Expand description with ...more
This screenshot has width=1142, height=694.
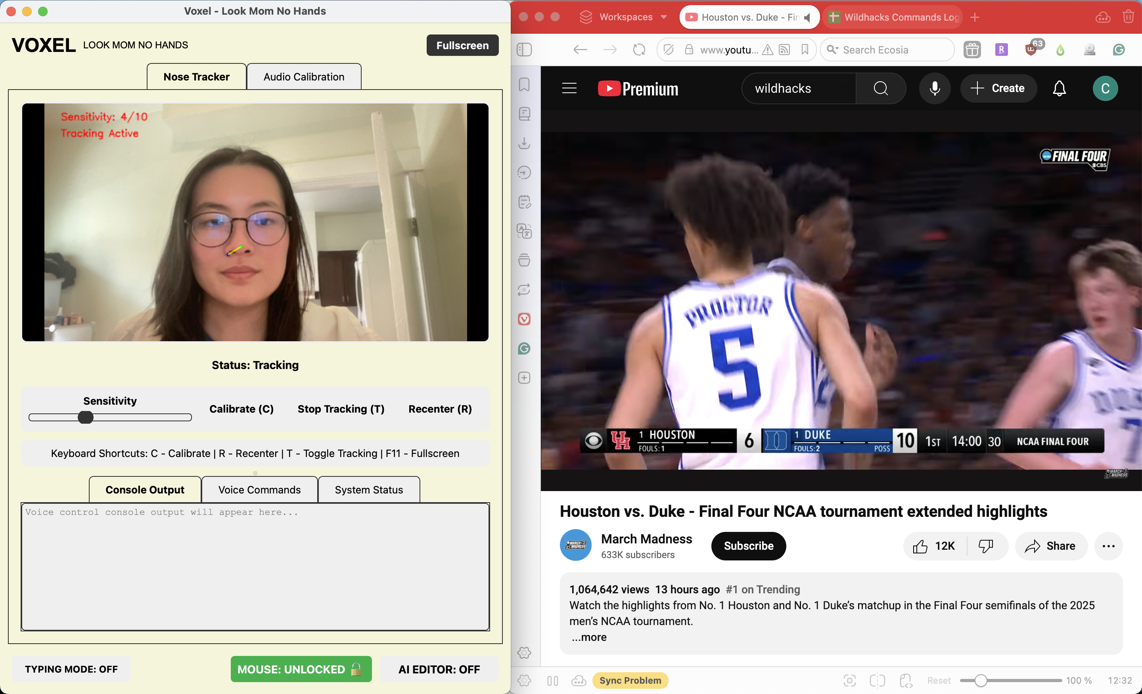point(590,637)
